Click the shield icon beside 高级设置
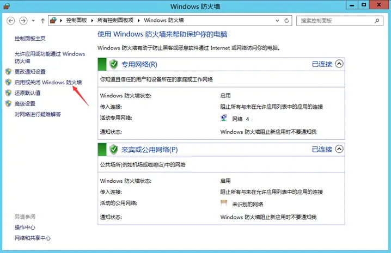This screenshot has width=391, height=253. tap(9, 103)
